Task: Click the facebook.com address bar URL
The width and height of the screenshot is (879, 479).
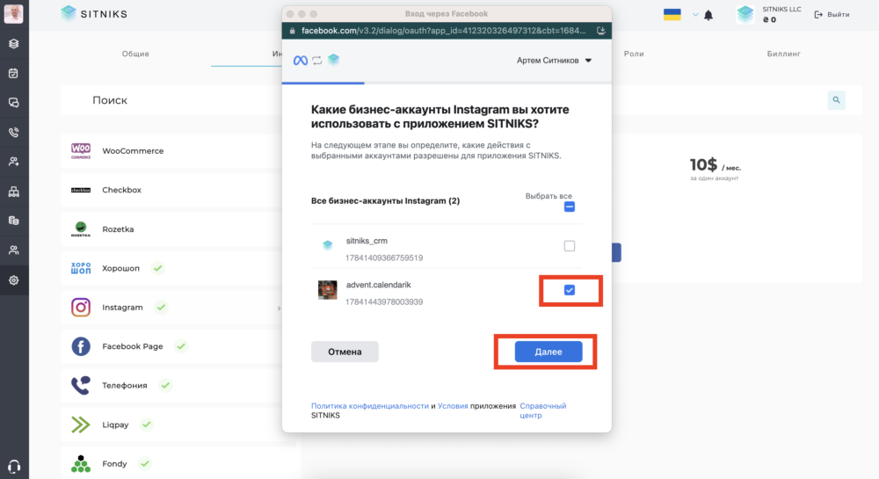Action: click(x=443, y=31)
